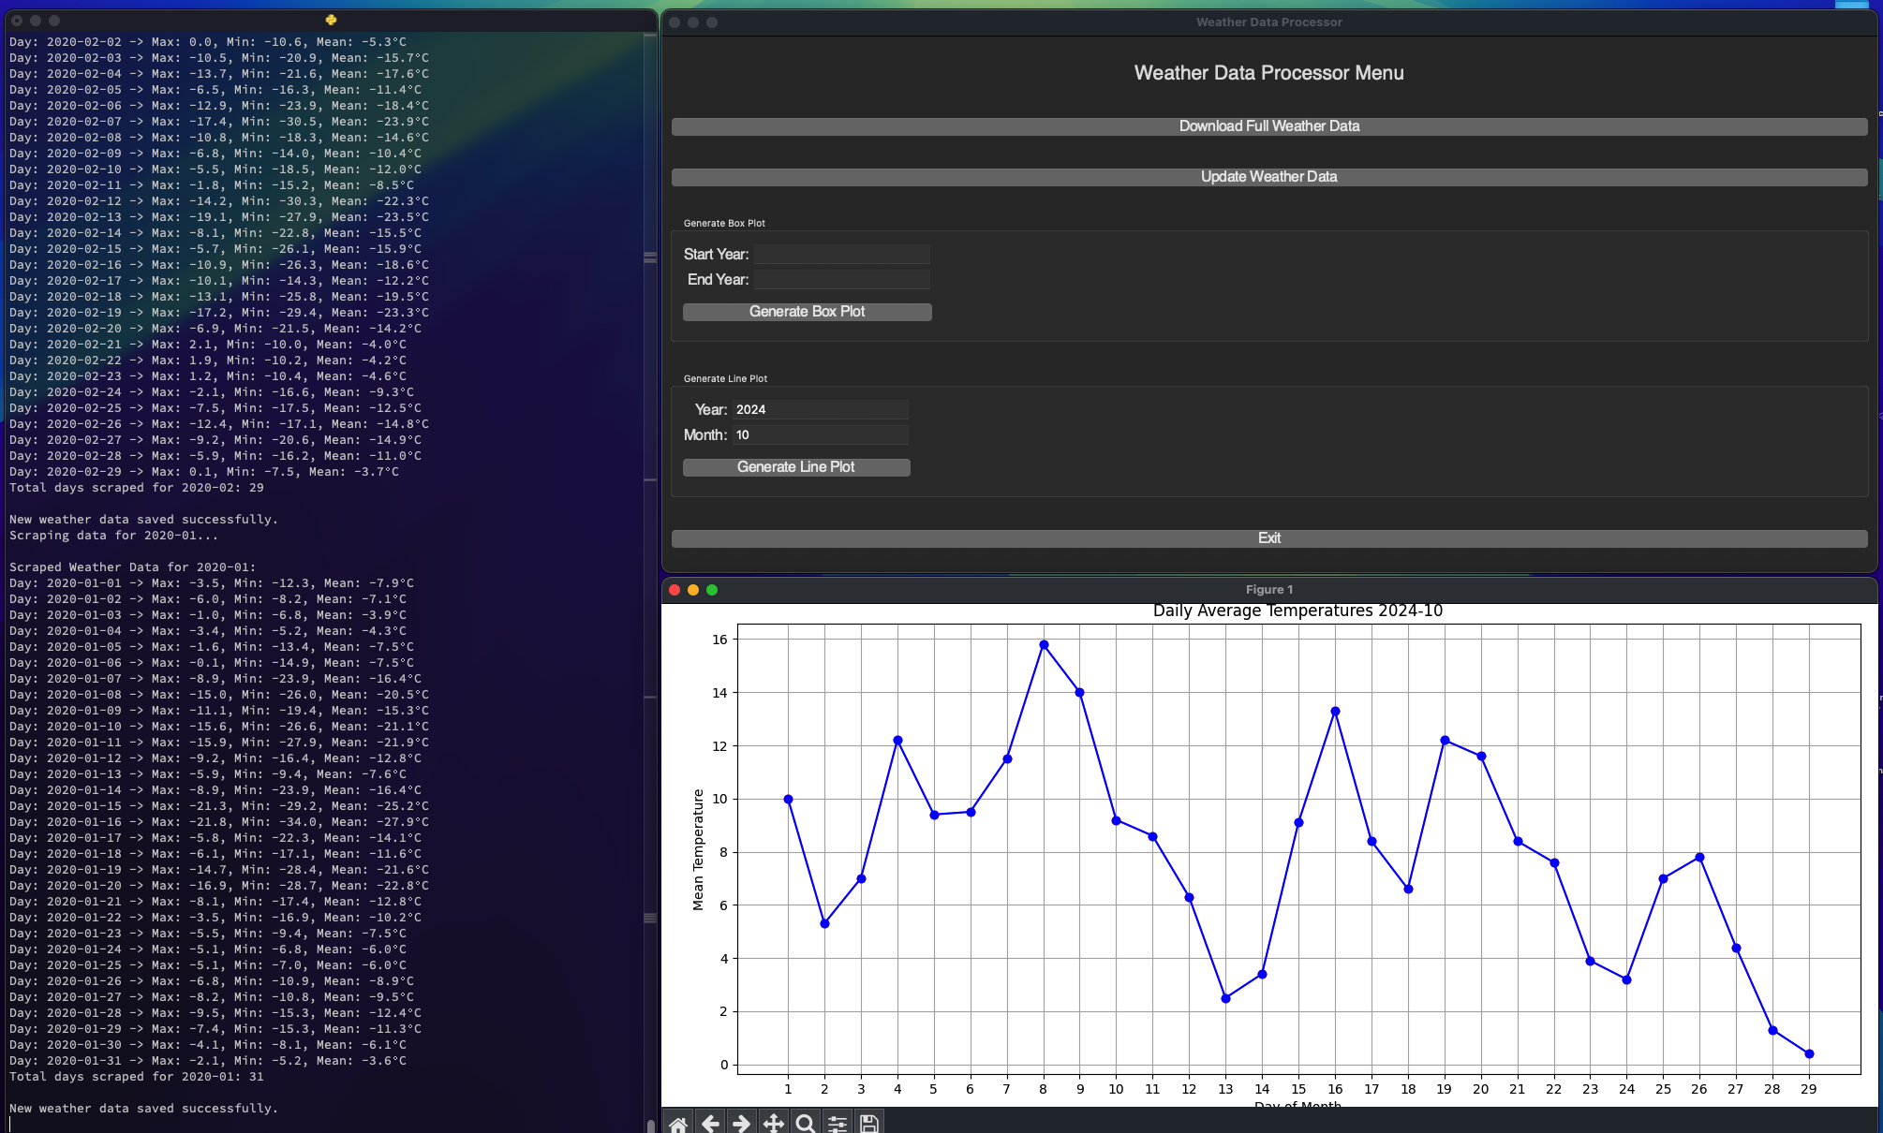Image resolution: width=1883 pixels, height=1133 pixels.
Task: Click x-axis tick label 1
Action: [788, 1089]
